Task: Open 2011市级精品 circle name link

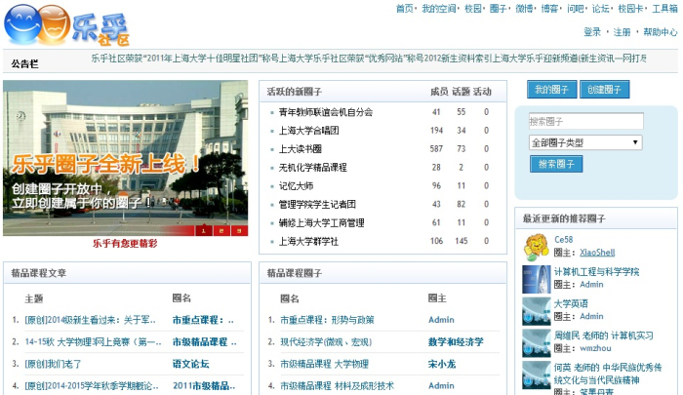Action: click(x=204, y=386)
